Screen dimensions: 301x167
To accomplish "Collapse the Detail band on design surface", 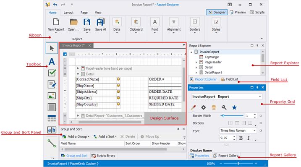I will 78,74.
